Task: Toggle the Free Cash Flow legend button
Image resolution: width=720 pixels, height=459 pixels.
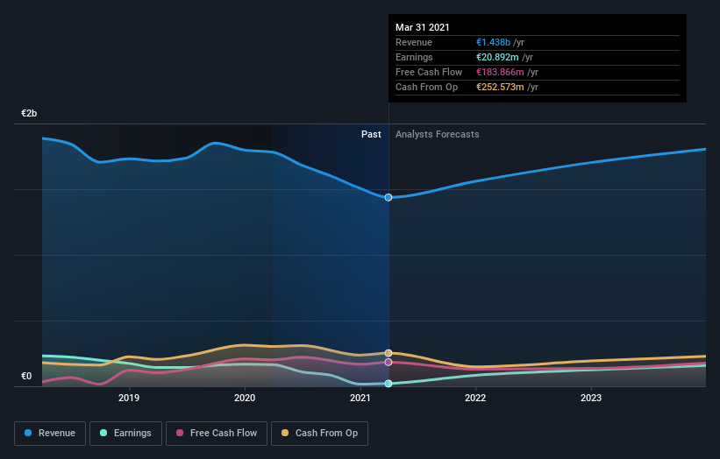Action: click(217, 434)
